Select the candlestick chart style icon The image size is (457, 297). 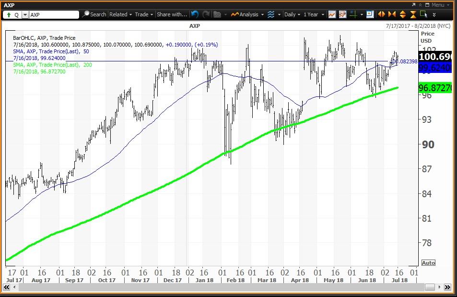[332, 14]
